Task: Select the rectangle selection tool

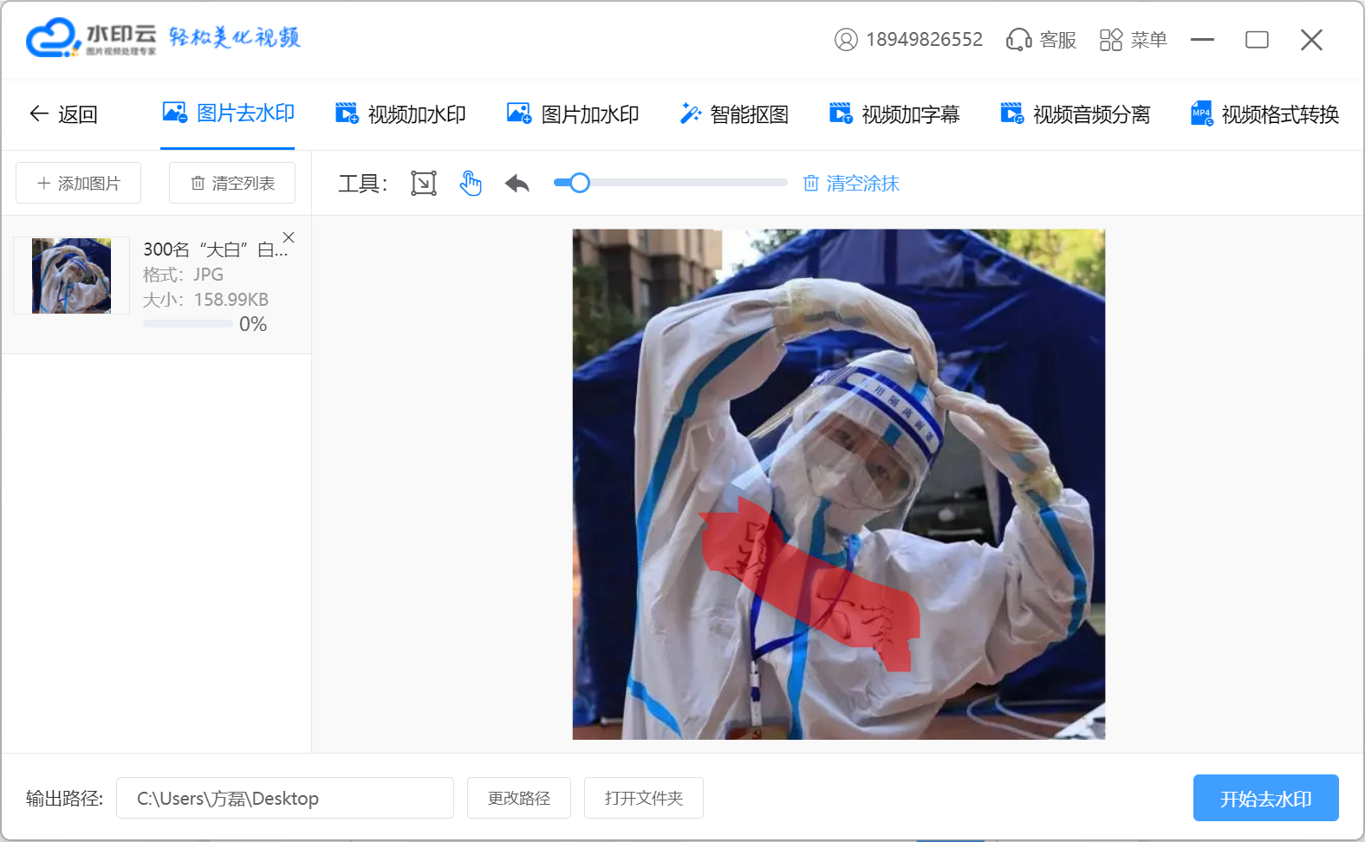Action: 423,184
